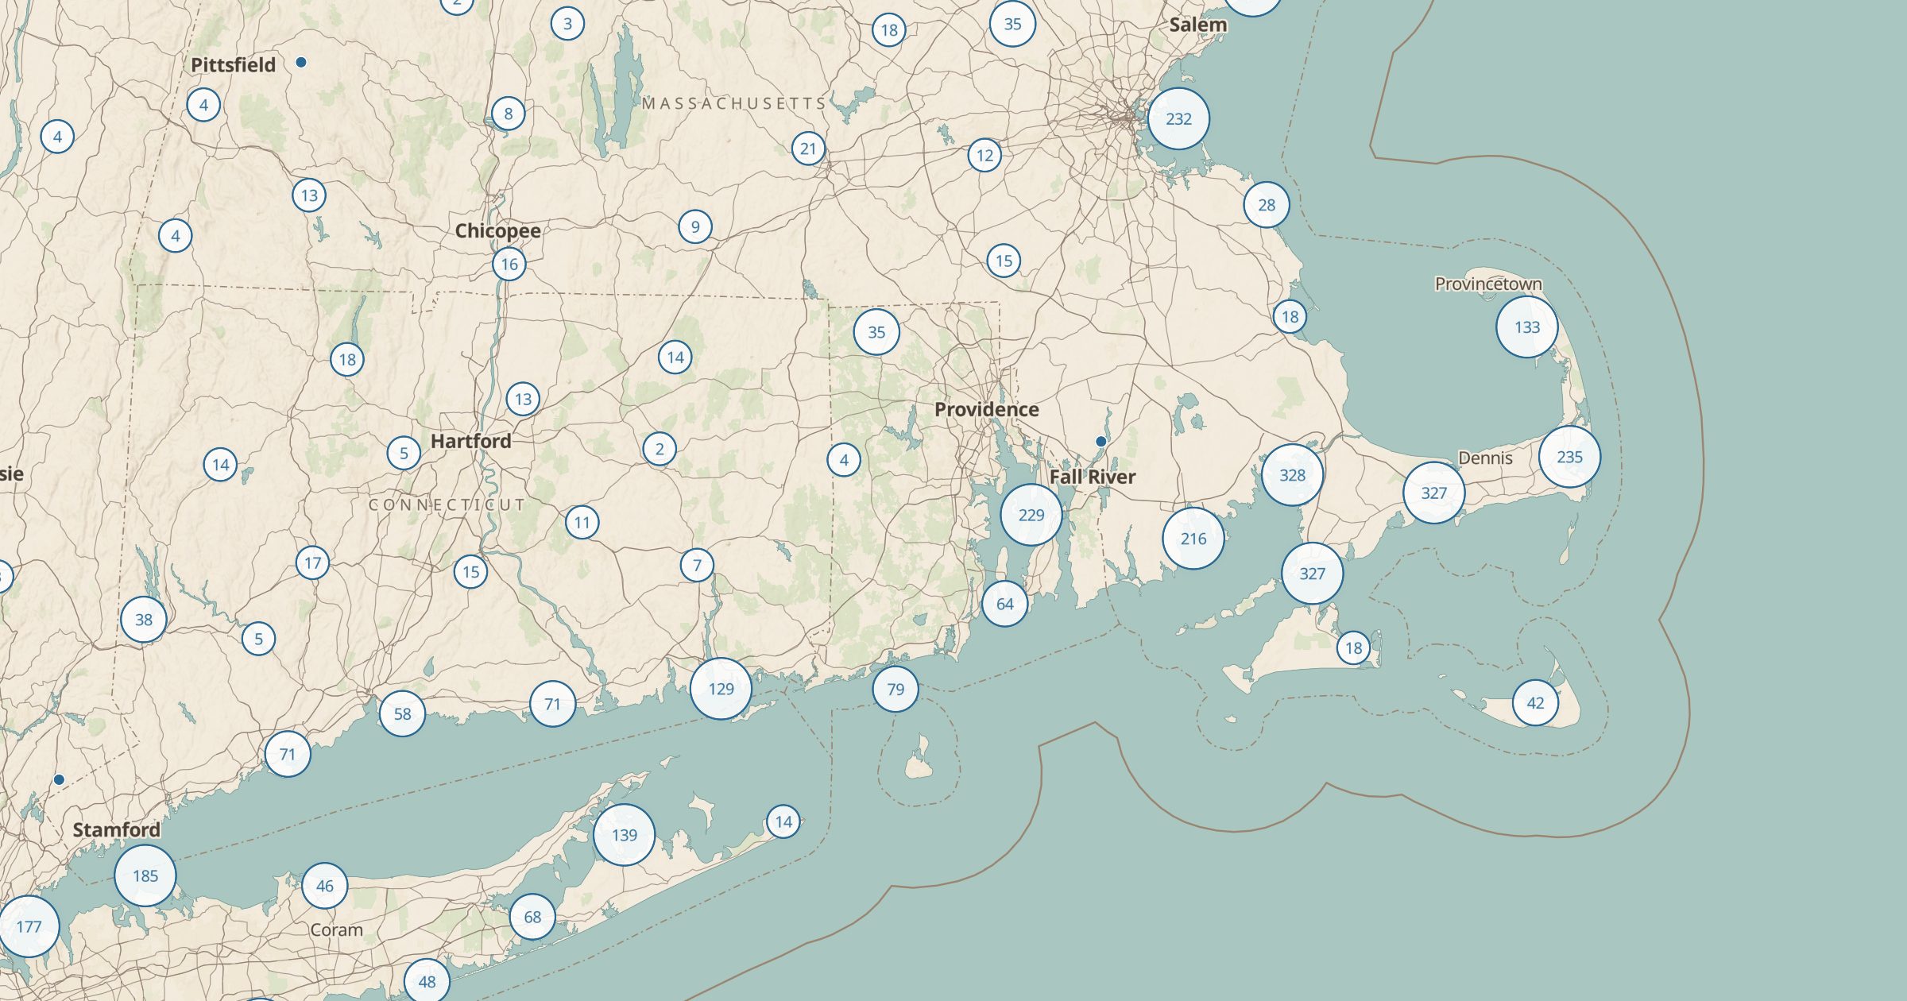1907x1001 pixels.
Task: Expand the 129 cluster on Connecticut coast
Action: pyautogui.click(x=721, y=689)
